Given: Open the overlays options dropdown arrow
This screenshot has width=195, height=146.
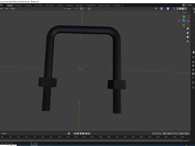Looking at the screenshot, I should 171,9.
